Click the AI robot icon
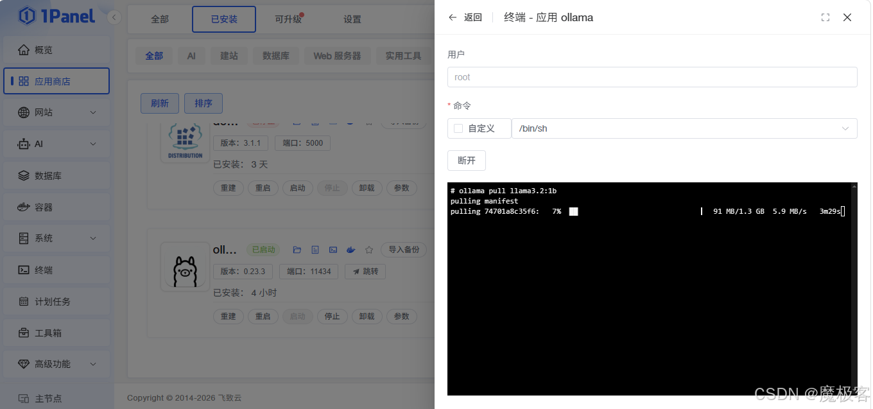Screen dimensions: 873x409 (x=24, y=144)
